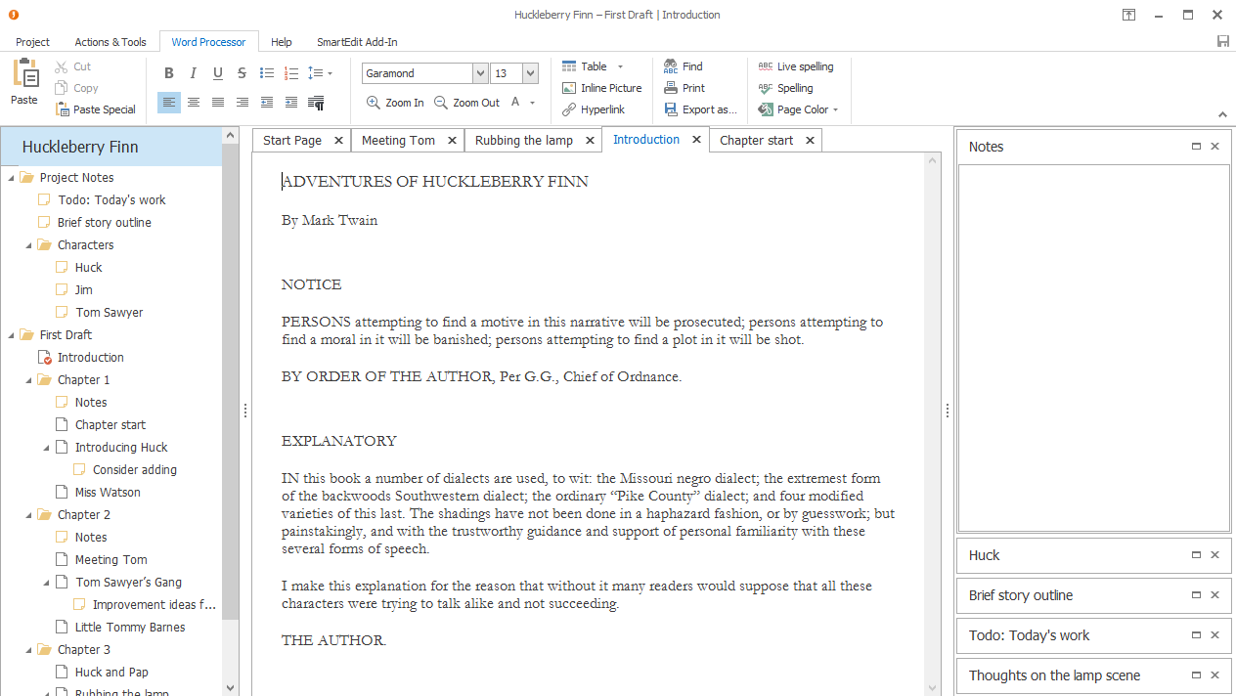
Task: Click Export as...
Action: click(x=701, y=109)
